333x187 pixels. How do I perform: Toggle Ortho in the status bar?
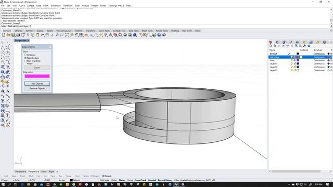tap(114, 180)
